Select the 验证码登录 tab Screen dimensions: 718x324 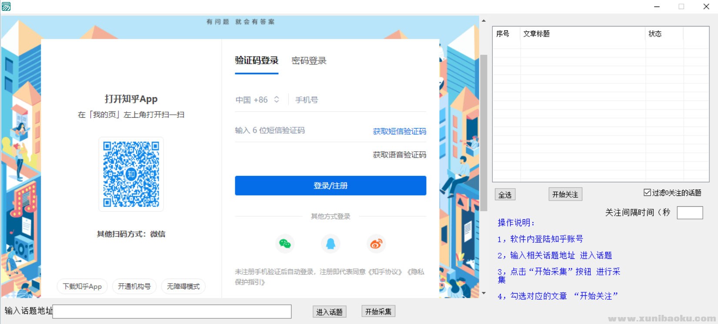(257, 61)
